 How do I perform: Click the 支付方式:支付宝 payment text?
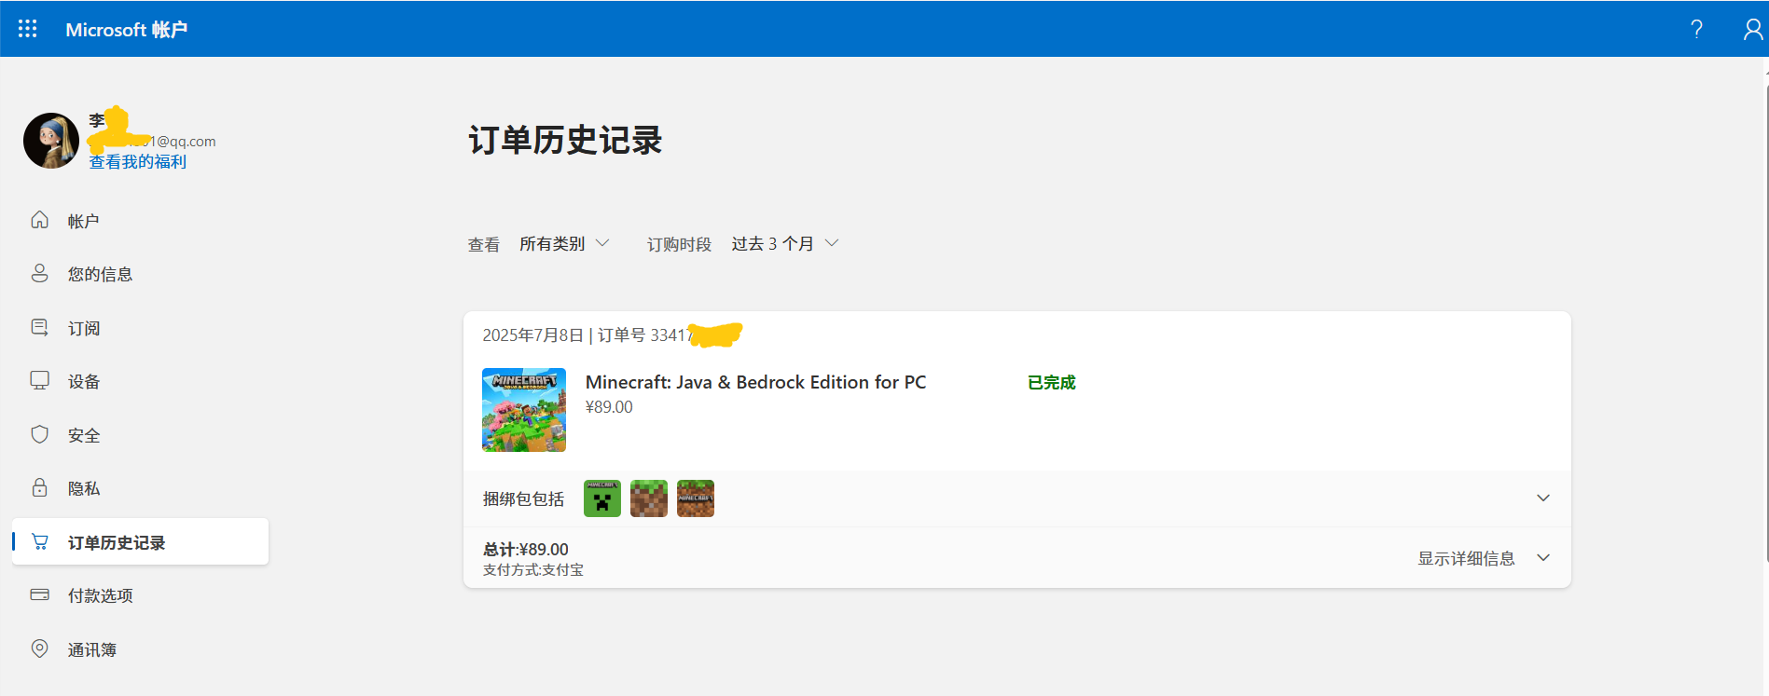tap(533, 570)
